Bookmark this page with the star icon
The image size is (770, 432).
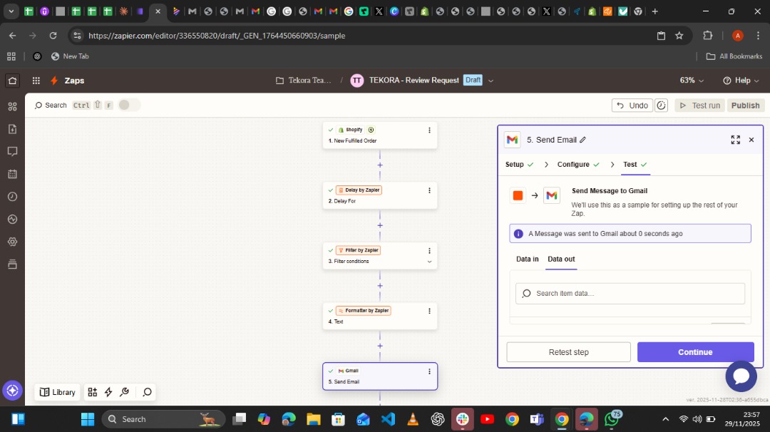tap(679, 36)
